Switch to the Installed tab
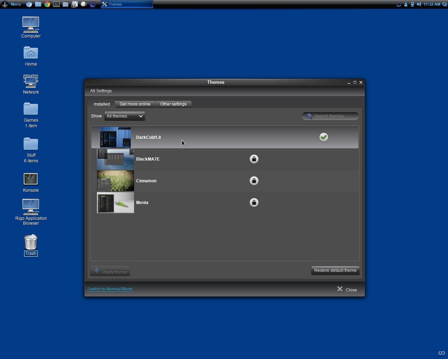The image size is (448, 359). pos(102,104)
